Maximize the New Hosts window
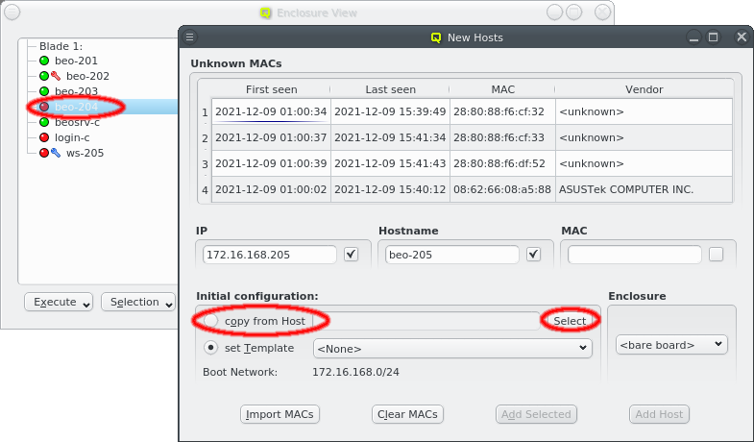754x442 pixels. 713,37
